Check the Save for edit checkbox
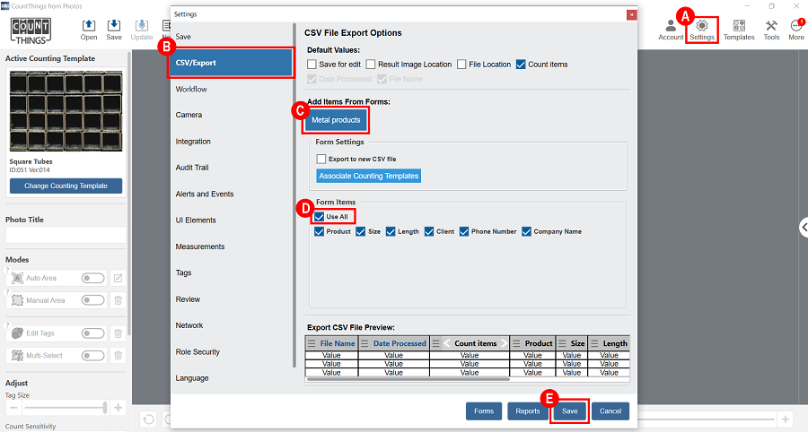808x432 pixels. 312,65
